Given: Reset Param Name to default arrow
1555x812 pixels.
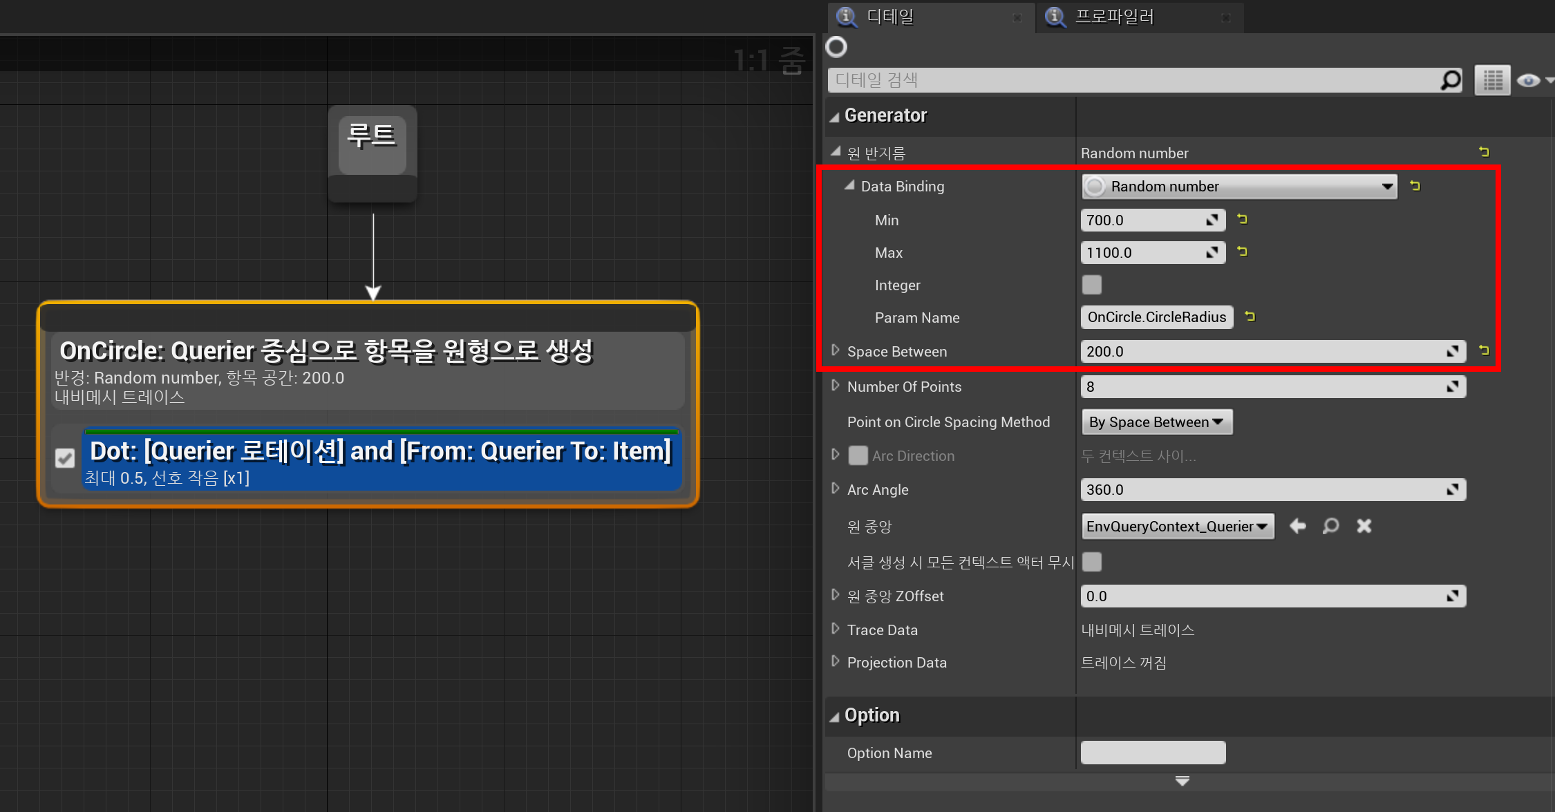Looking at the screenshot, I should pyautogui.click(x=1250, y=317).
